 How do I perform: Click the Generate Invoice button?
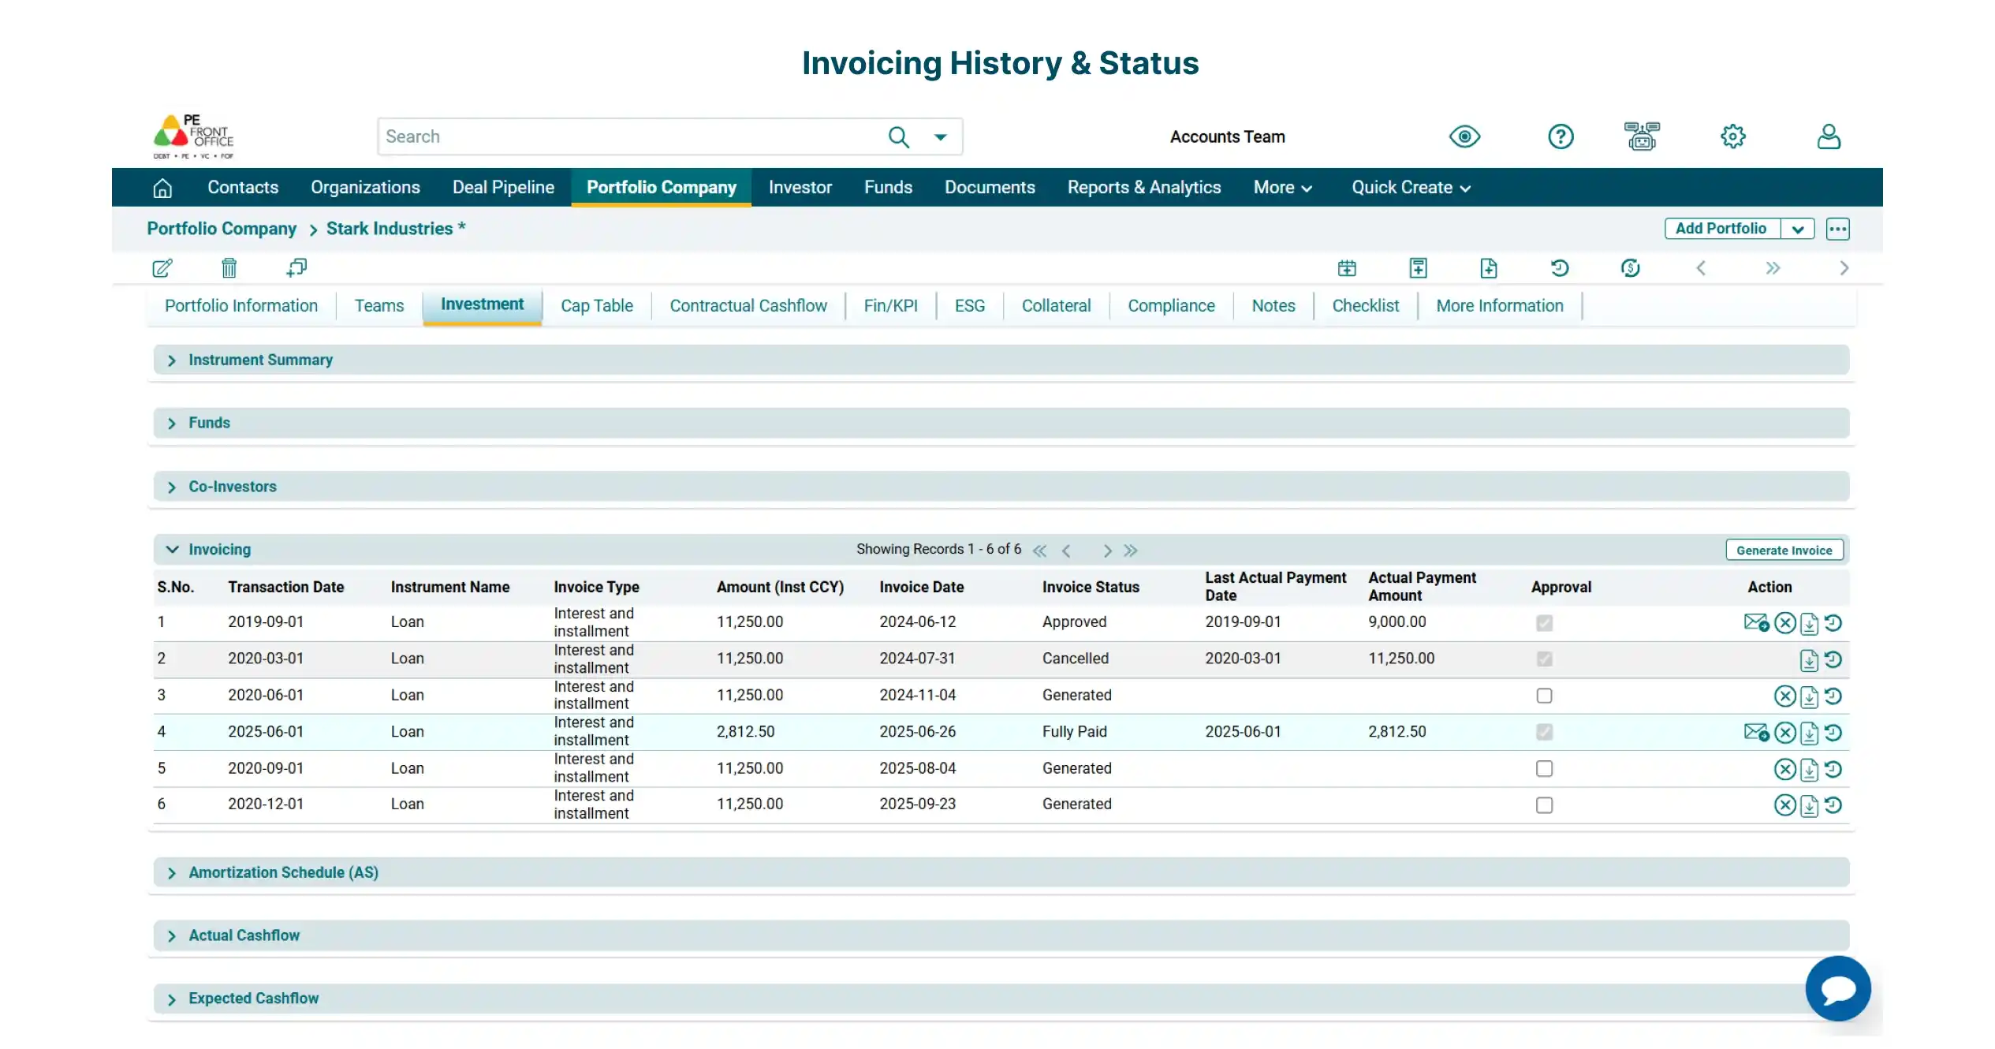tap(1784, 551)
